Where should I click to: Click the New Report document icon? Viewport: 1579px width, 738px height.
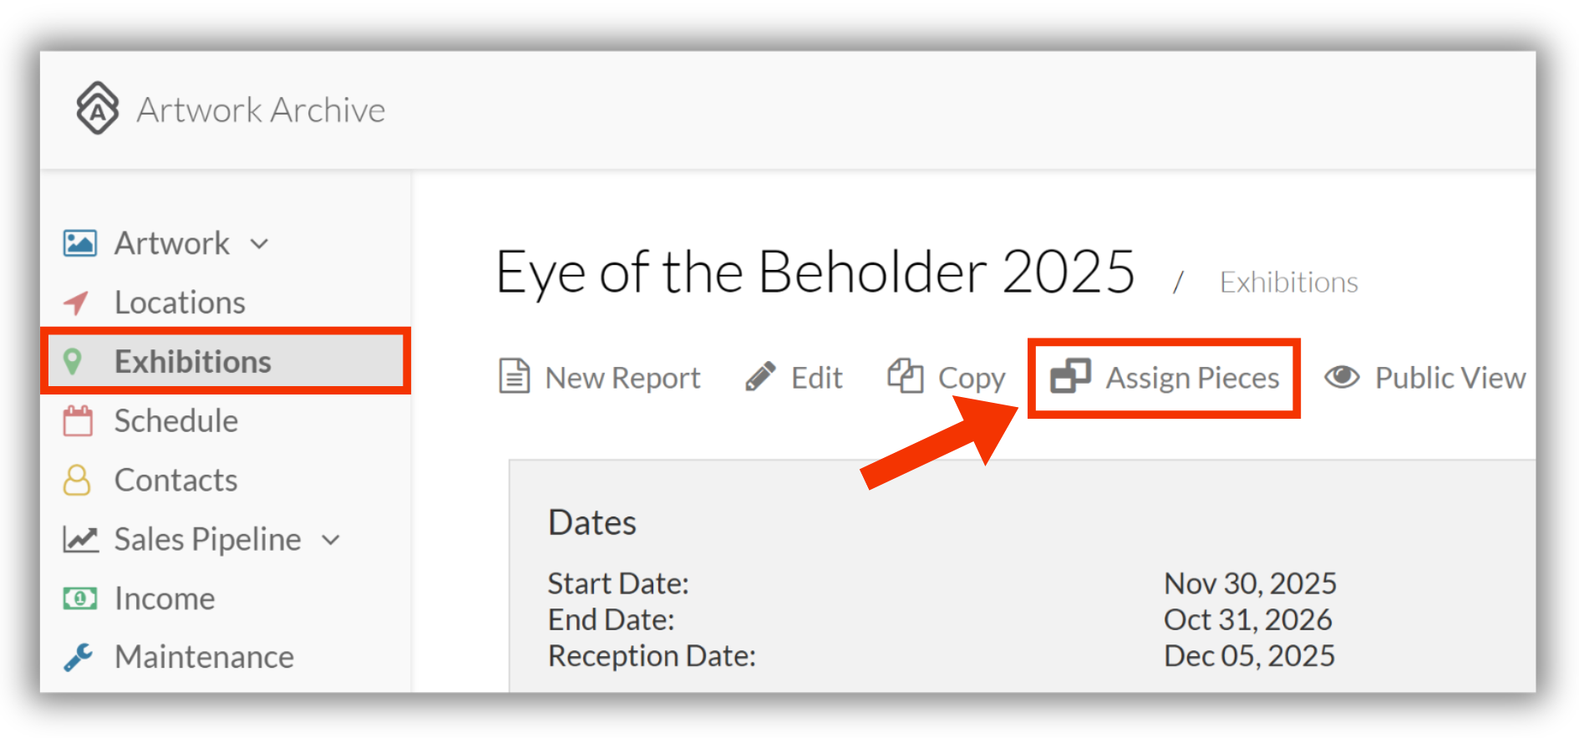(x=514, y=376)
